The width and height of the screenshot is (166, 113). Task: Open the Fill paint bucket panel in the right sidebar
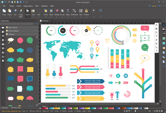click(x=164, y=29)
